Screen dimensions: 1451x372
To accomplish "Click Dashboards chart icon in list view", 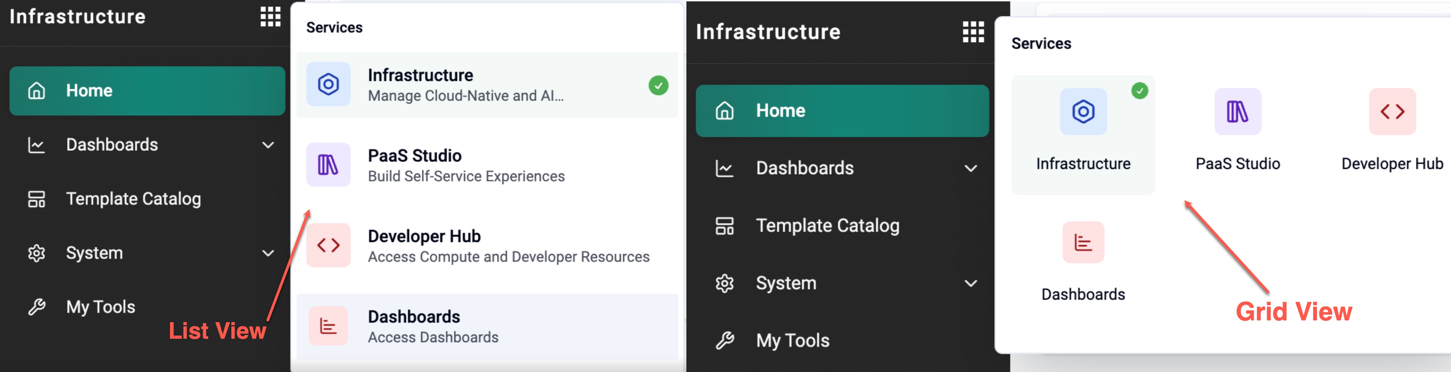I will pos(328,326).
